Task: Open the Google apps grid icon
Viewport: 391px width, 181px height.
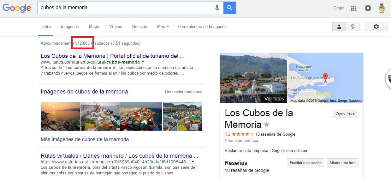Action: [353, 8]
